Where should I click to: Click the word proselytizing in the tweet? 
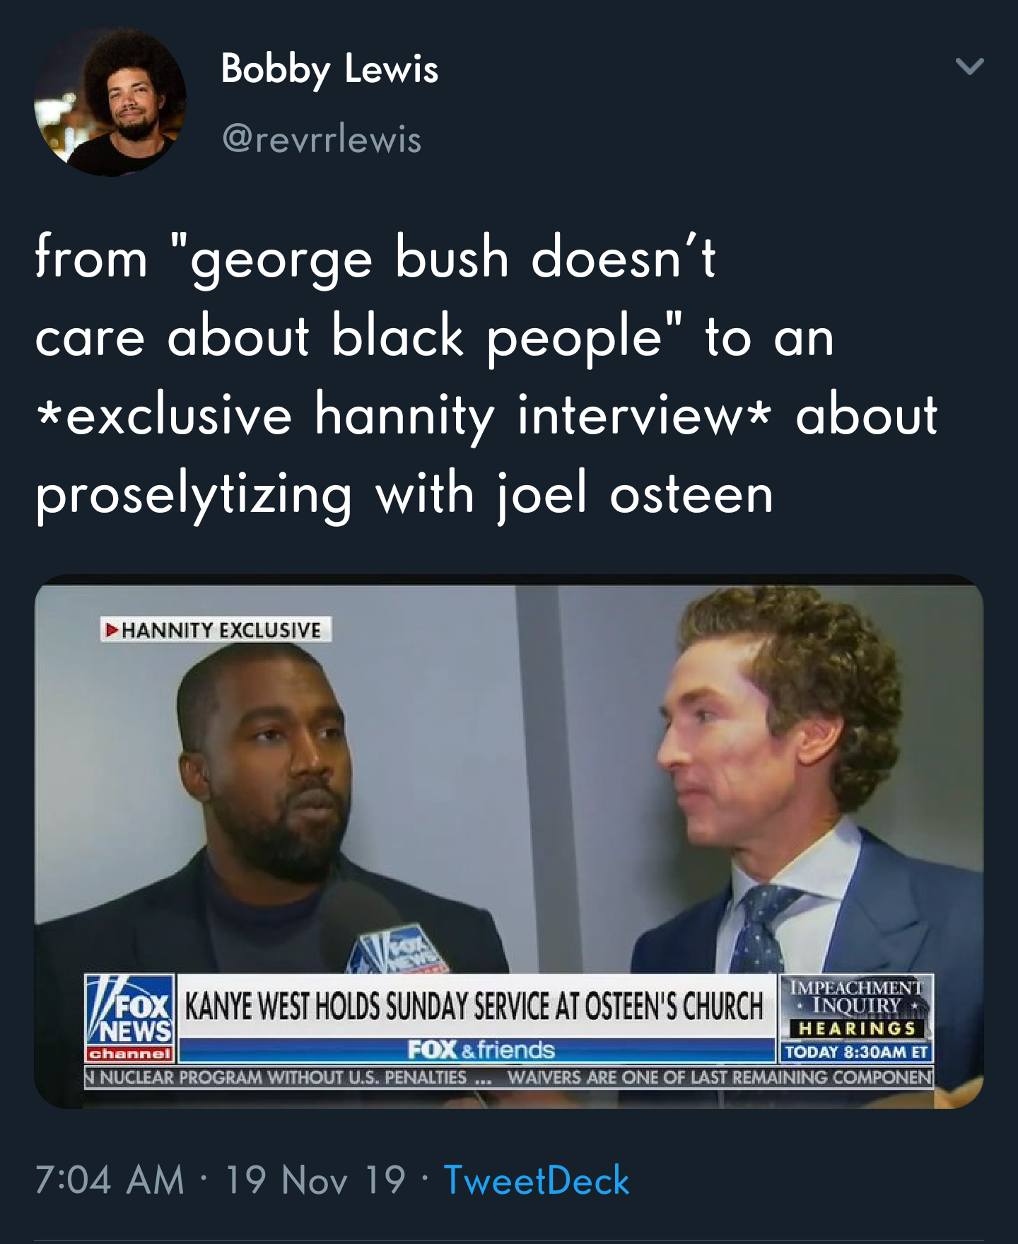(x=194, y=494)
